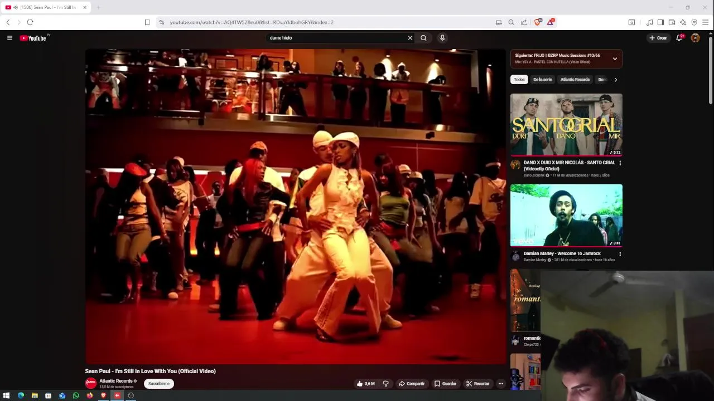Open the browser main menu
This screenshot has width=714, height=401.
[x=705, y=22]
